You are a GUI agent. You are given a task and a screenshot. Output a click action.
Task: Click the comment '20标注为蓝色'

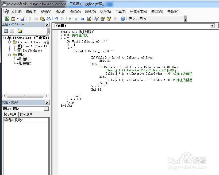[182, 80]
